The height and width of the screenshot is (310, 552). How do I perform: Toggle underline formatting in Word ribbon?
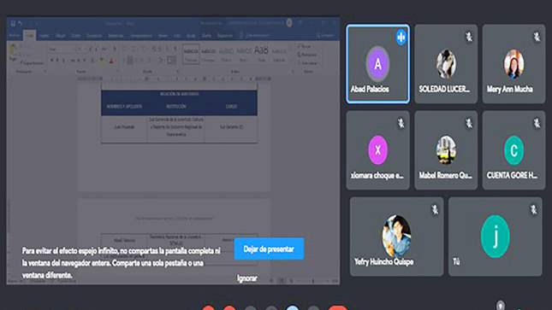click(x=64, y=61)
